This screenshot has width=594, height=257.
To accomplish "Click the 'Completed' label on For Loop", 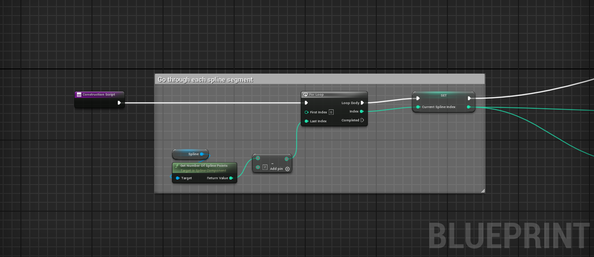I will point(350,120).
